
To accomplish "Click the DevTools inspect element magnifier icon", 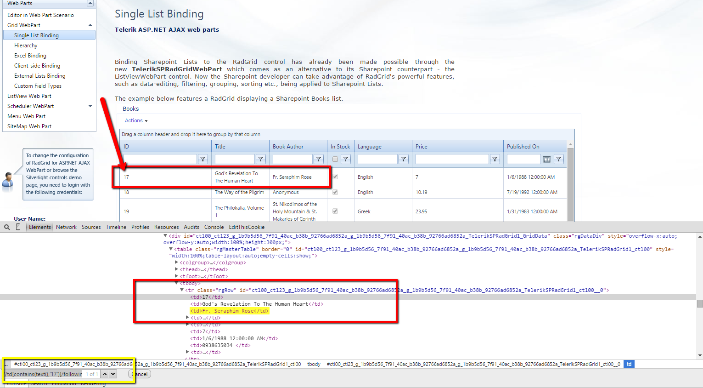I will tap(7, 227).
